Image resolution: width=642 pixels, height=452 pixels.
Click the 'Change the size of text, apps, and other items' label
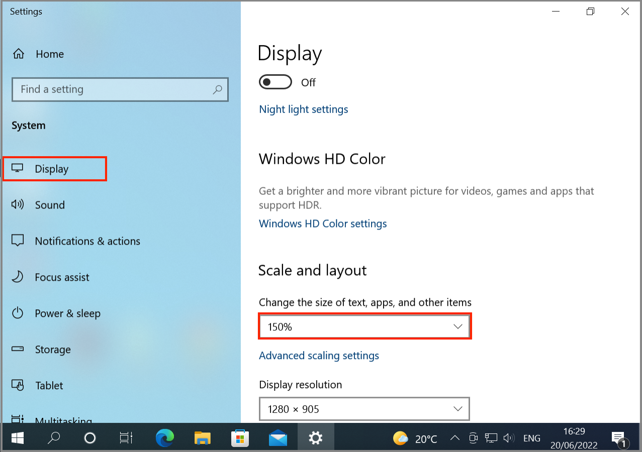coord(365,302)
